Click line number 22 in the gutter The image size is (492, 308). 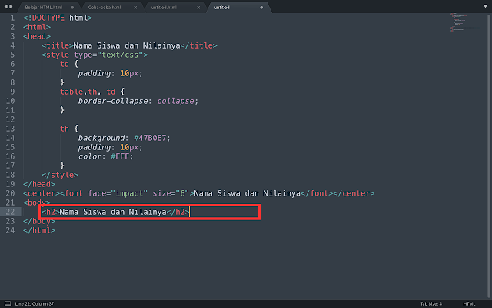[x=8, y=212]
